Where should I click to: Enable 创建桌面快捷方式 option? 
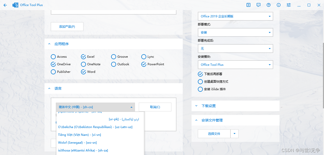pyautogui.click(x=213, y=82)
